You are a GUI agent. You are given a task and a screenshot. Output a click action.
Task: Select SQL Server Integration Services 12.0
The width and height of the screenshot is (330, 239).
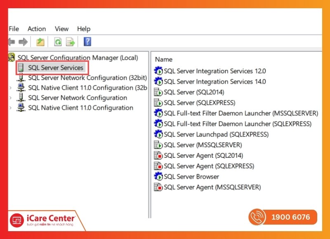[x=214, y=71]
